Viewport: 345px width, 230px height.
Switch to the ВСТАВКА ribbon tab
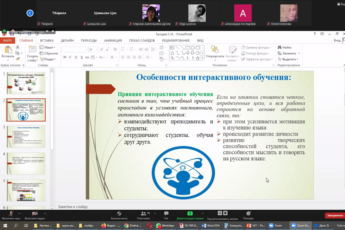[47, 40]
